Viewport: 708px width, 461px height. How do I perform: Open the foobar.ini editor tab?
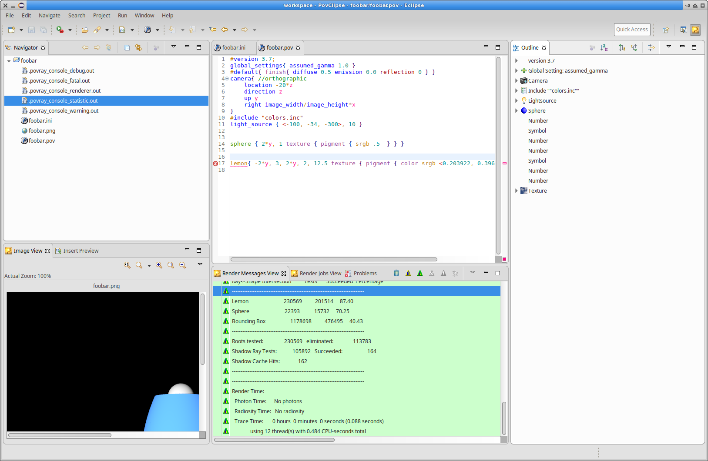pos(233,48)
